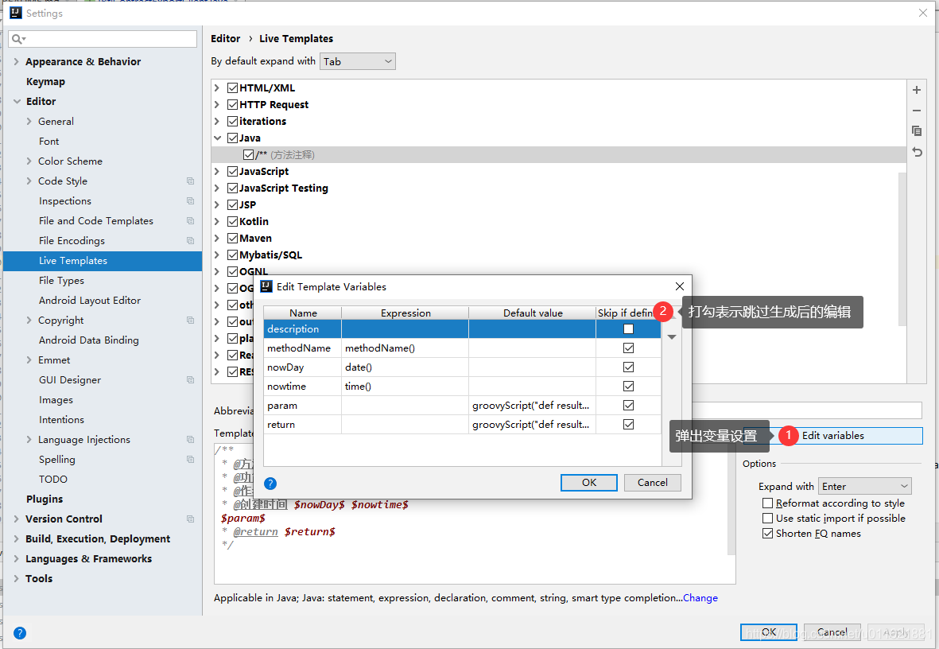Screen dimensions: 939x649
Task: Expand Languages & Frameworks section
Action: 16,558
